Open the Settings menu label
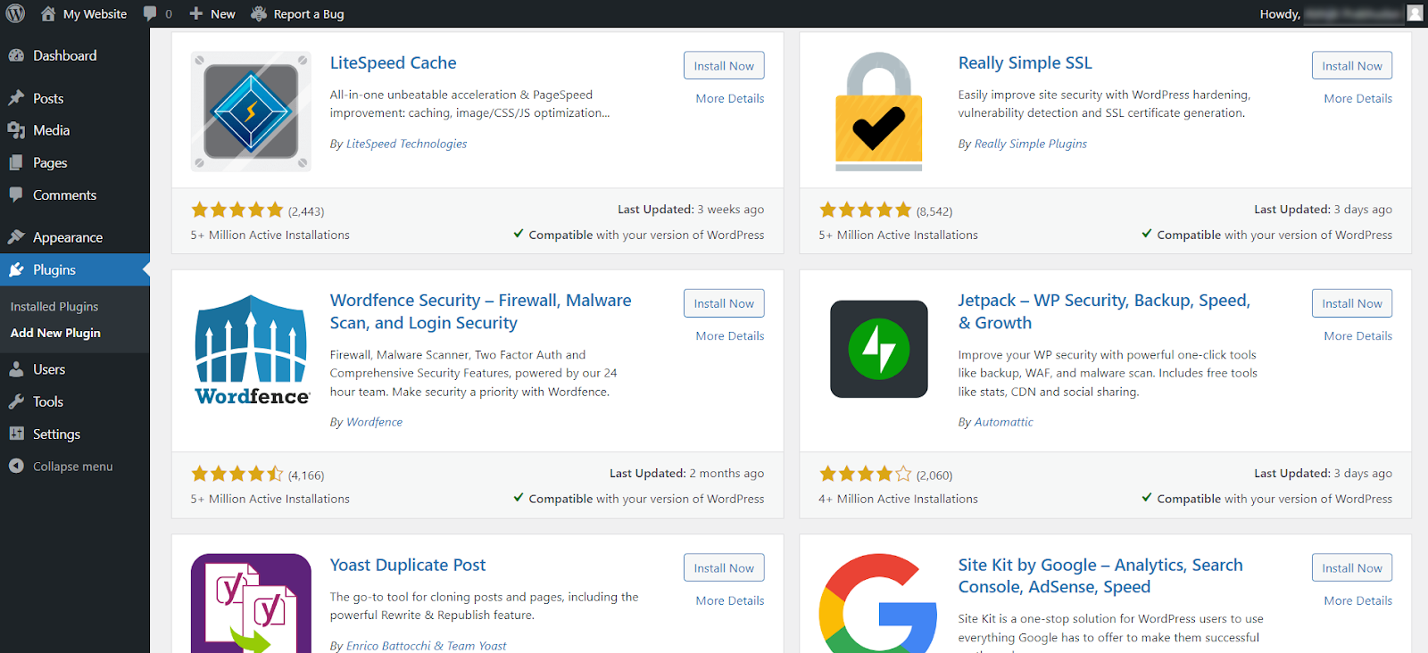Screen dimensions: 1428x653 coord(56,434)
